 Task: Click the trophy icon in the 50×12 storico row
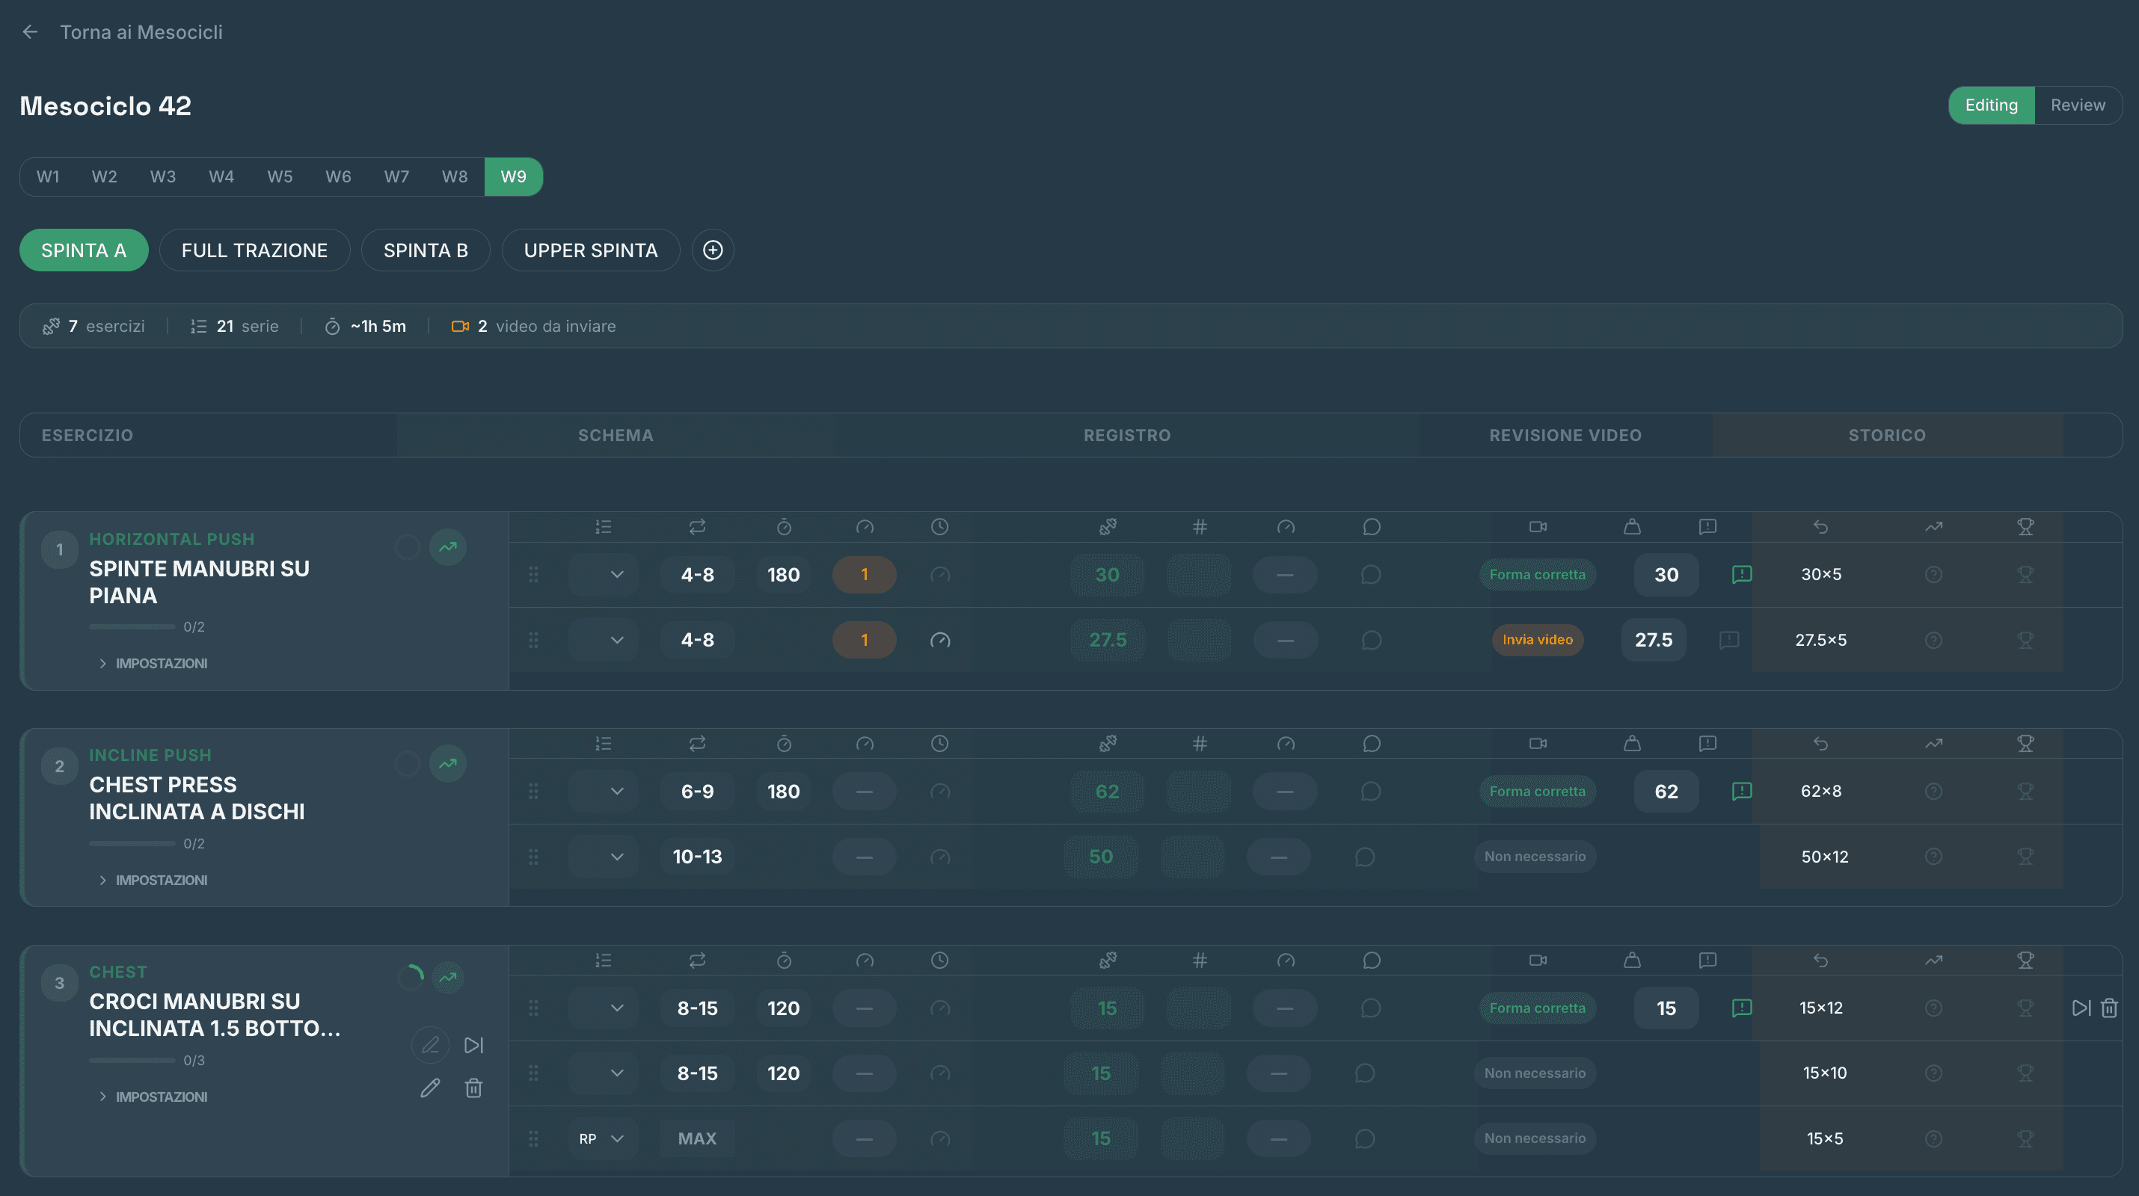(x=2025, y=857)
